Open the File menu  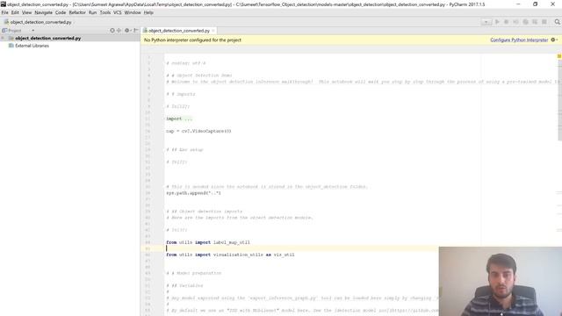(4, 12)
